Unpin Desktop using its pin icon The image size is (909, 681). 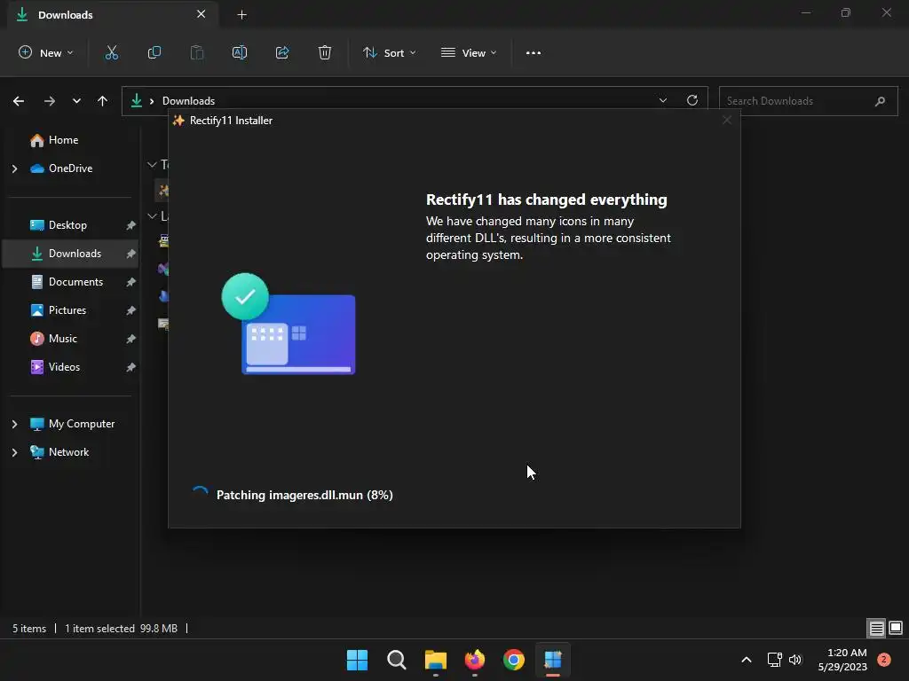[131, 225]
